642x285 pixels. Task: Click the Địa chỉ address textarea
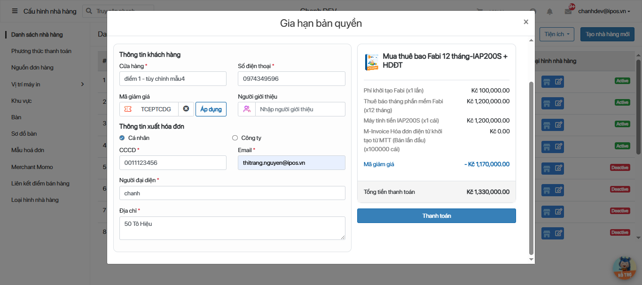pos(232,228)
